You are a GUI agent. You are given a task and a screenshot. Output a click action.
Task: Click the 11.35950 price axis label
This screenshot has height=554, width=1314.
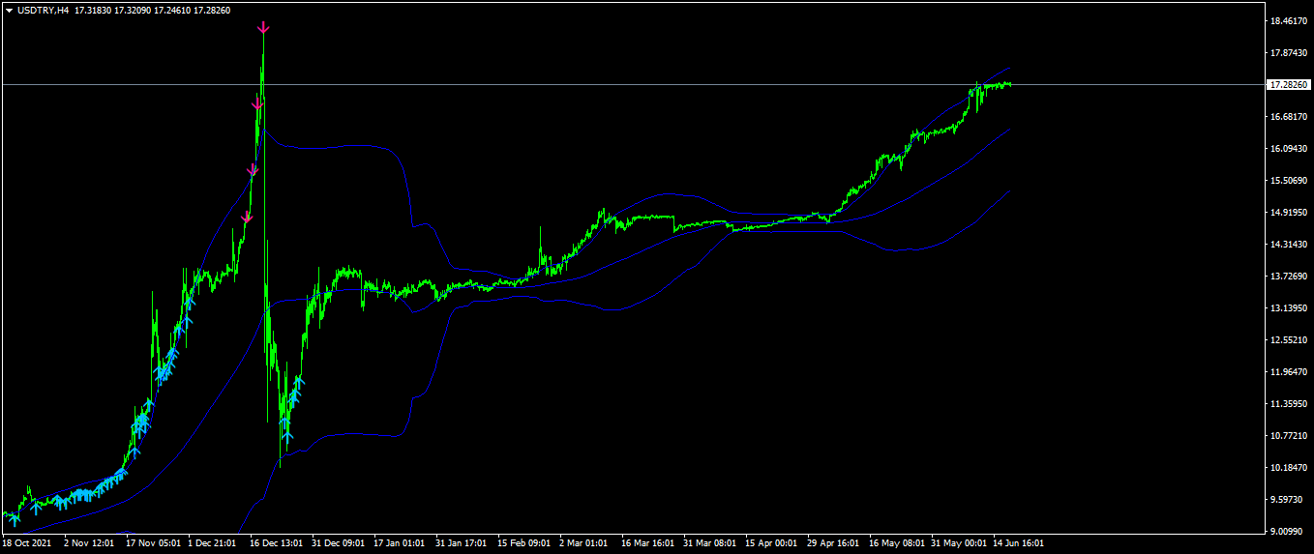pos(1290,404)
